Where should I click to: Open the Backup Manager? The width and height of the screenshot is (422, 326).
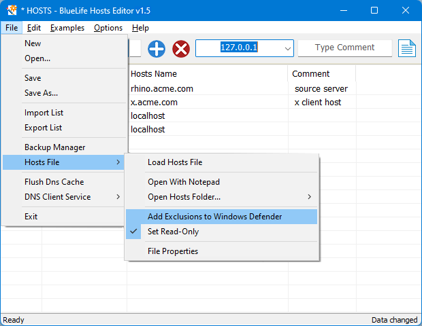point(54,147)
